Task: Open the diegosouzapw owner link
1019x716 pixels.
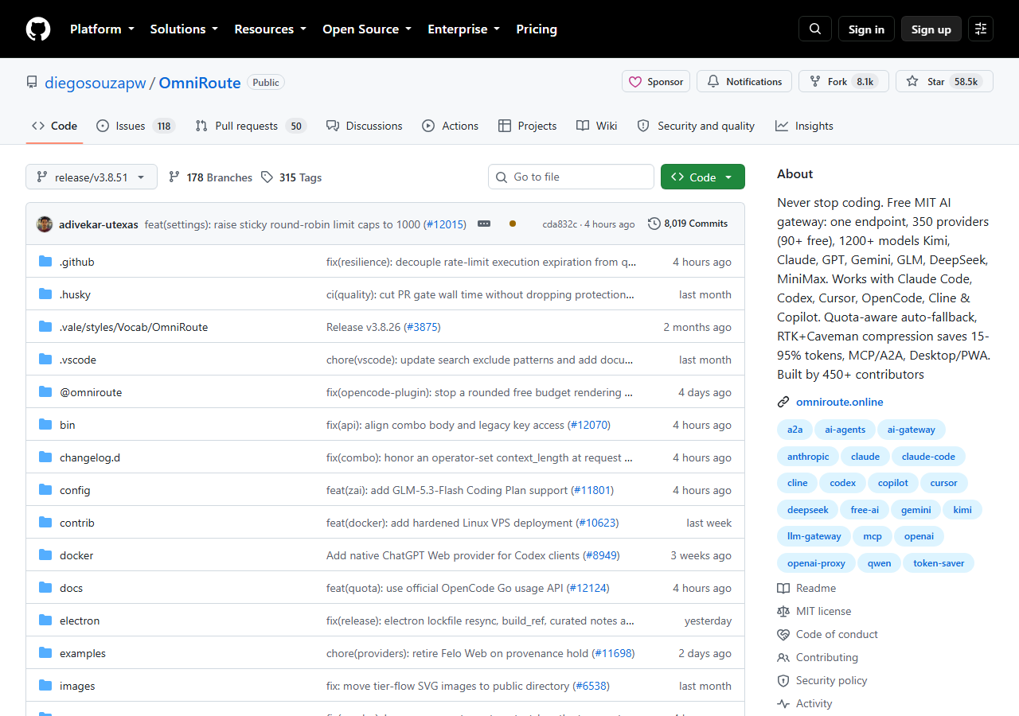Action: click(96, 83)
